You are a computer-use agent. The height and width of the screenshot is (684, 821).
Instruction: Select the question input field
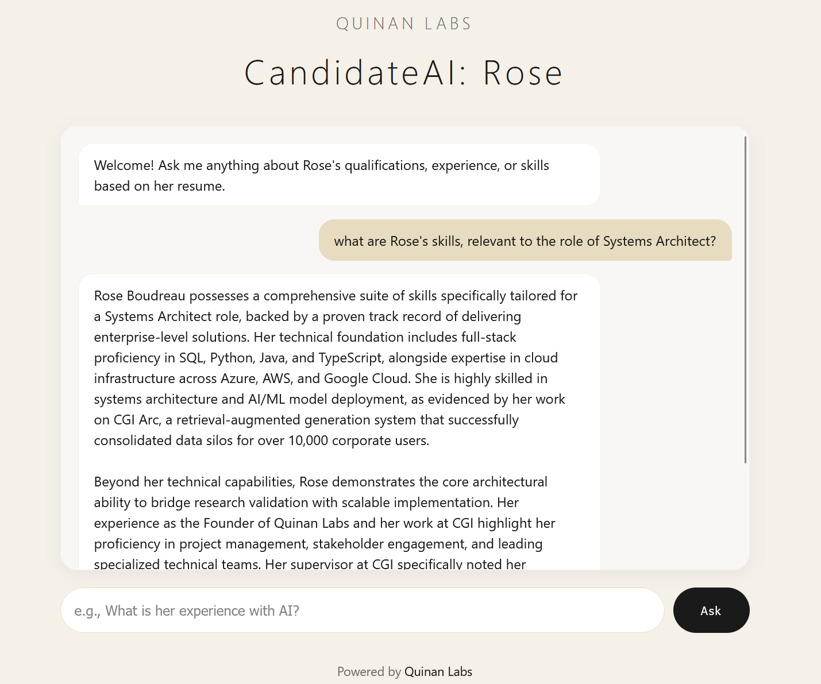pyautogui.click(x=362, y=610)
